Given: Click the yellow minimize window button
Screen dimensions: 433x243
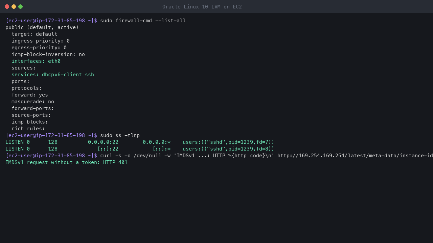Looking at the screenshot, I should (x=14, y=7).
